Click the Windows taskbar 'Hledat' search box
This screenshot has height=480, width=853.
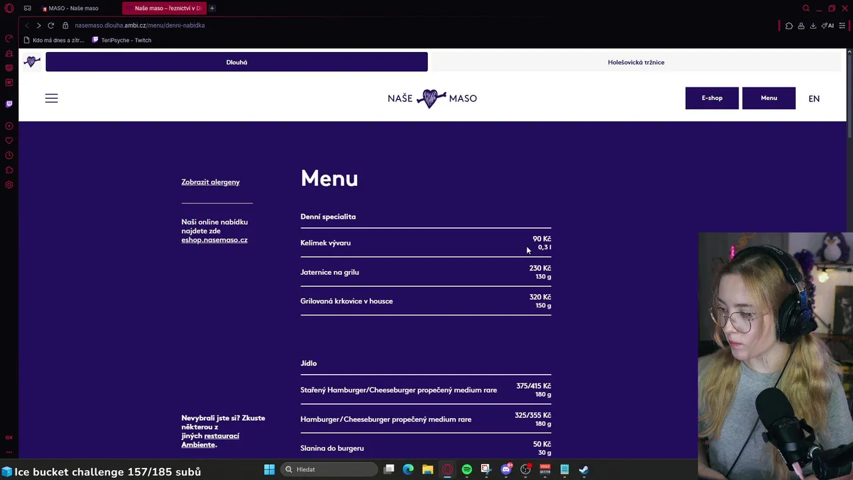pos(330,469)
